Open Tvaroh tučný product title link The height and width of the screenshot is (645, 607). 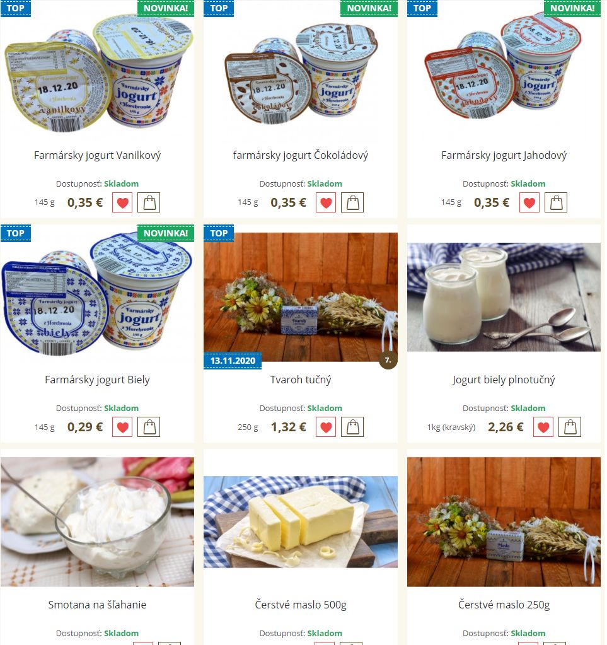(x=301, y=380)
